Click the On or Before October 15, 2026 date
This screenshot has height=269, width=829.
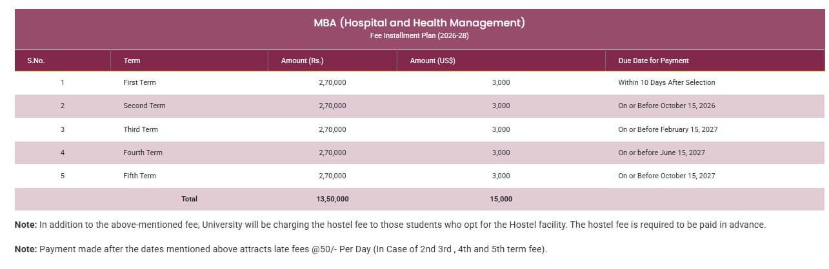(666, 106)
